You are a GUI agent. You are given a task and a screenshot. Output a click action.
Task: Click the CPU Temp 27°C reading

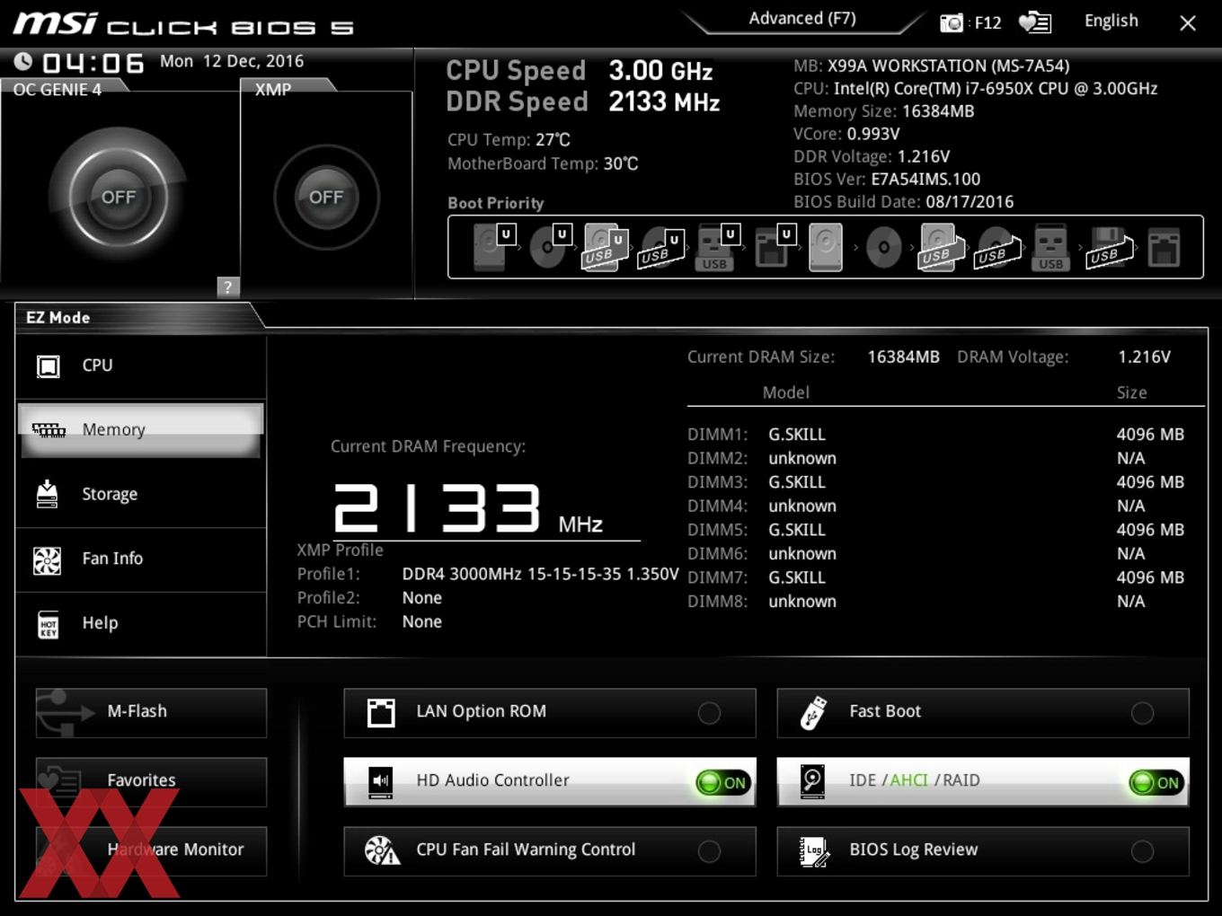click(509, 140)
